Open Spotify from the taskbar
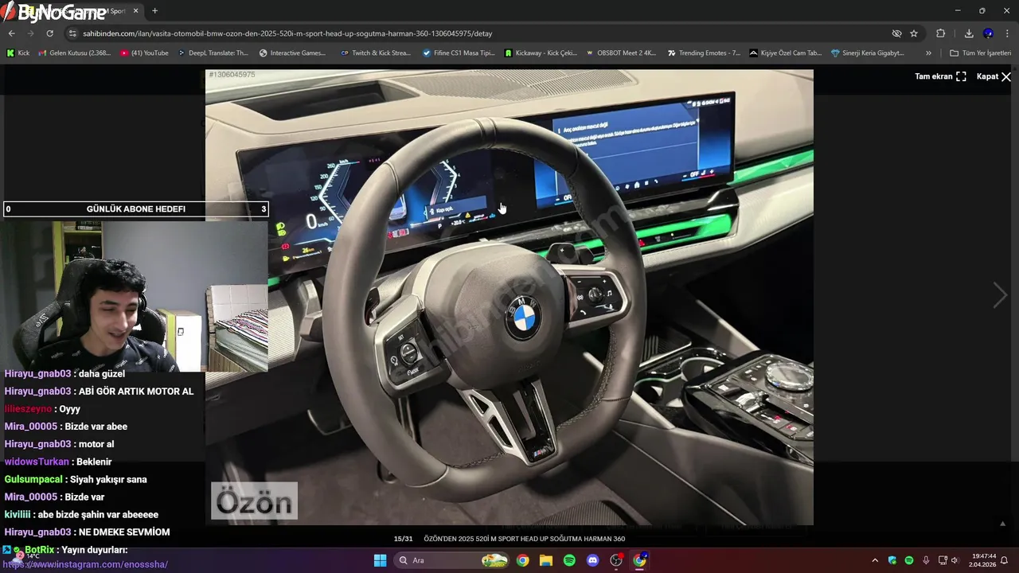 point(569,560)
